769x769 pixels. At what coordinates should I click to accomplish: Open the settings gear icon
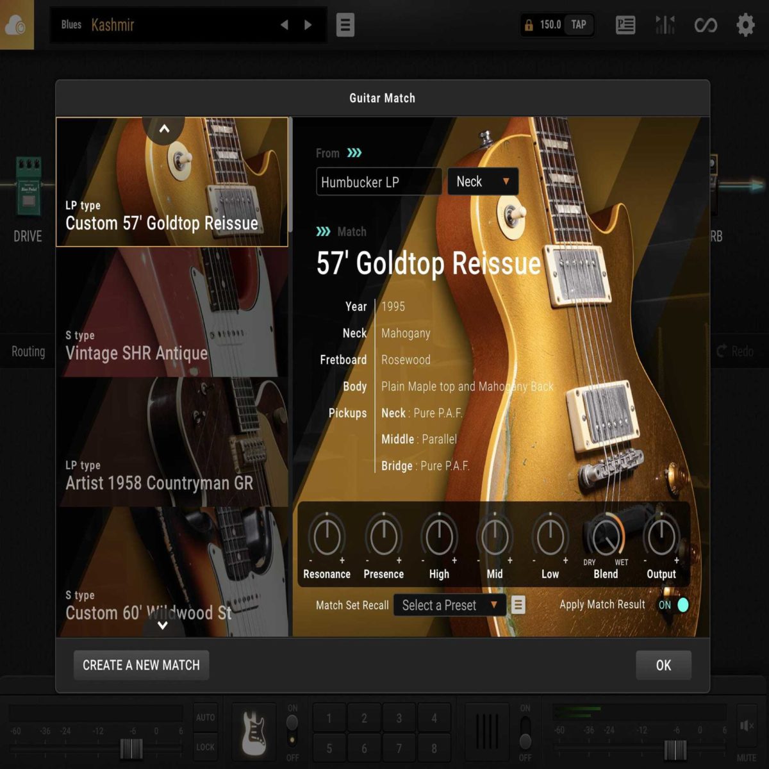[x=745, y=25]
